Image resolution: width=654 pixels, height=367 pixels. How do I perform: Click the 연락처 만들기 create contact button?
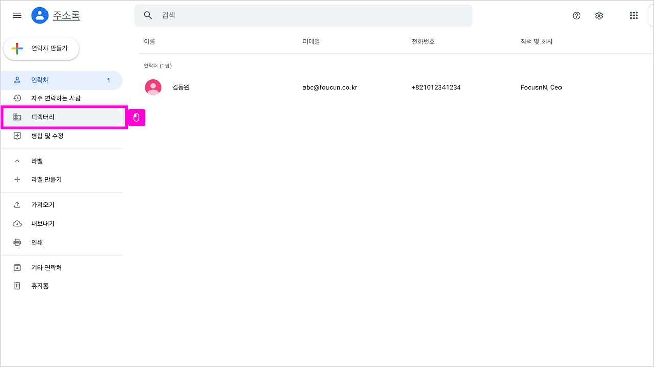click(41, 48)
